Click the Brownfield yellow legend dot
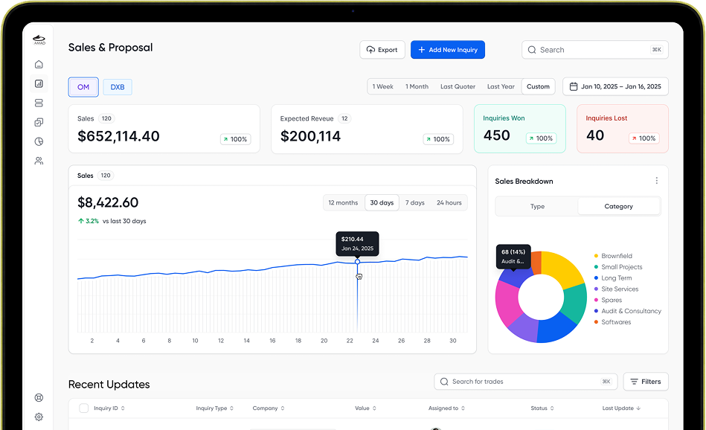 [596, 256]
